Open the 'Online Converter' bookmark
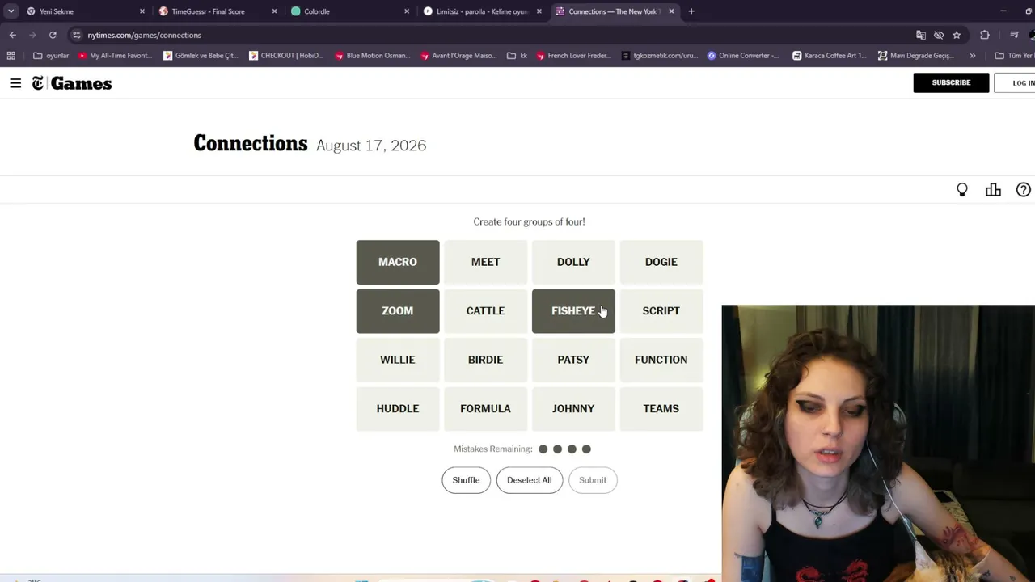1035x582 pixels. tap(743, 56)
